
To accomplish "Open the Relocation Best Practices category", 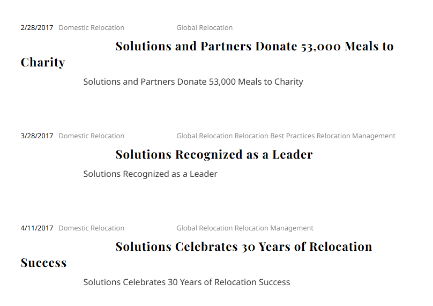I will pos(274,136).
